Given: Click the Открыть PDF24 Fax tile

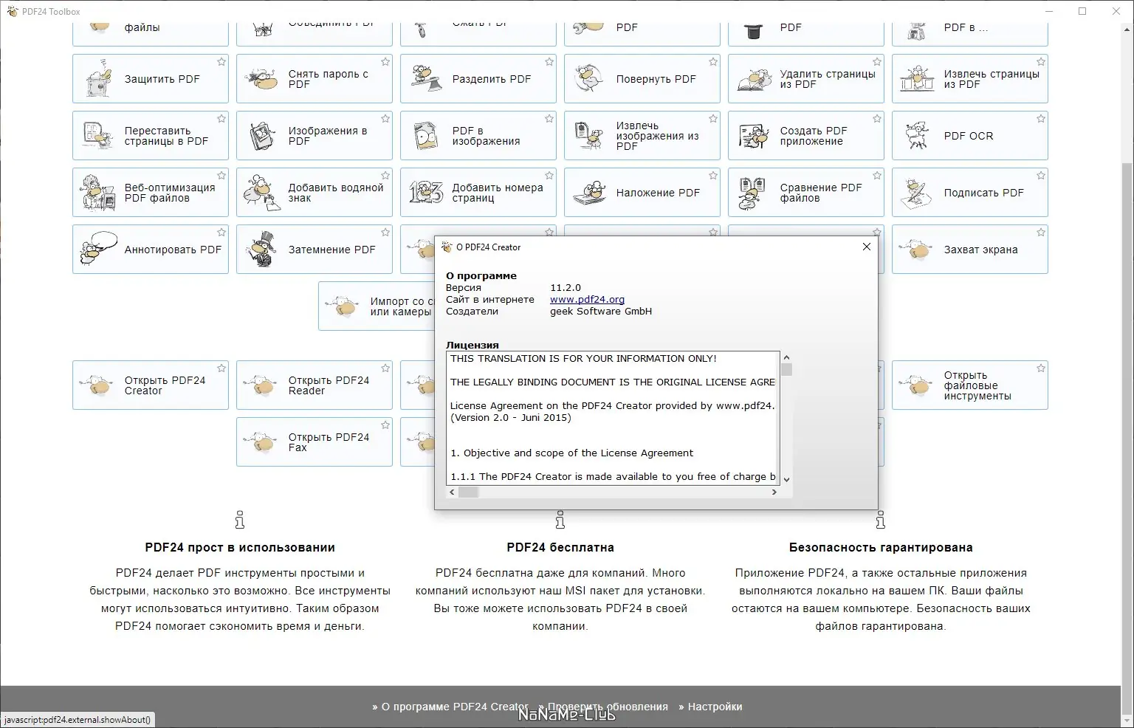Looking at the screenshot, I should pos(315,442).
